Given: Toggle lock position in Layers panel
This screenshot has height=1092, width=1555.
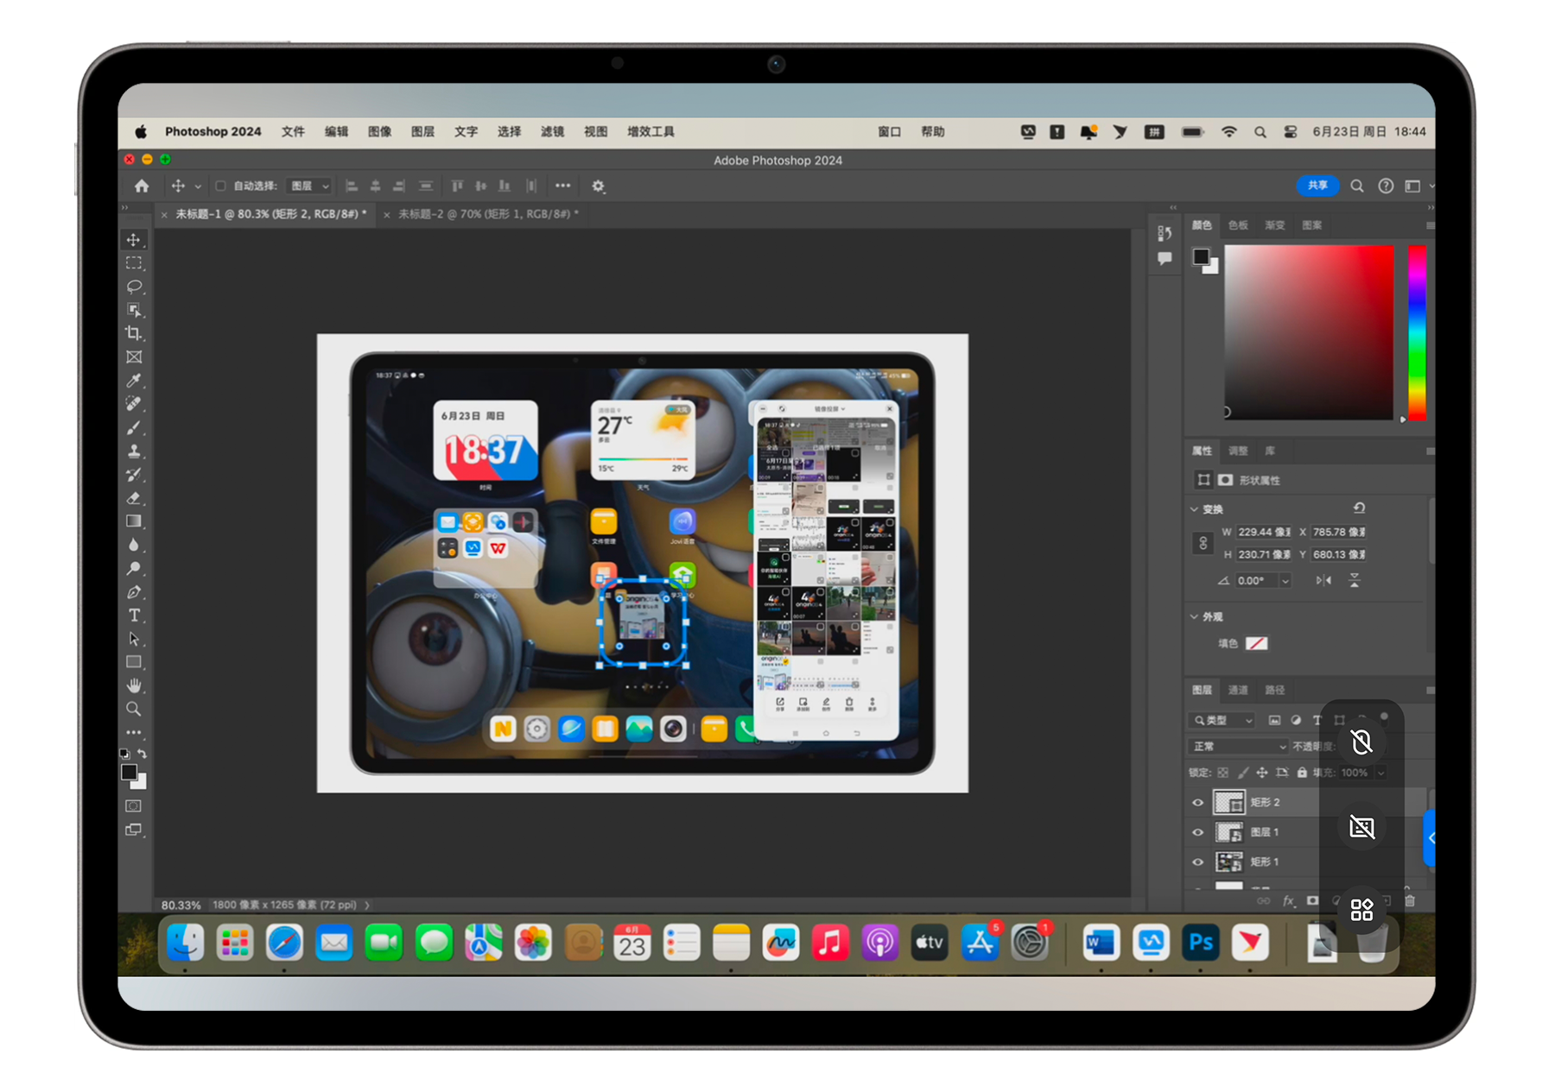Looking at the screenshot, I should (x=1262, y=773).
